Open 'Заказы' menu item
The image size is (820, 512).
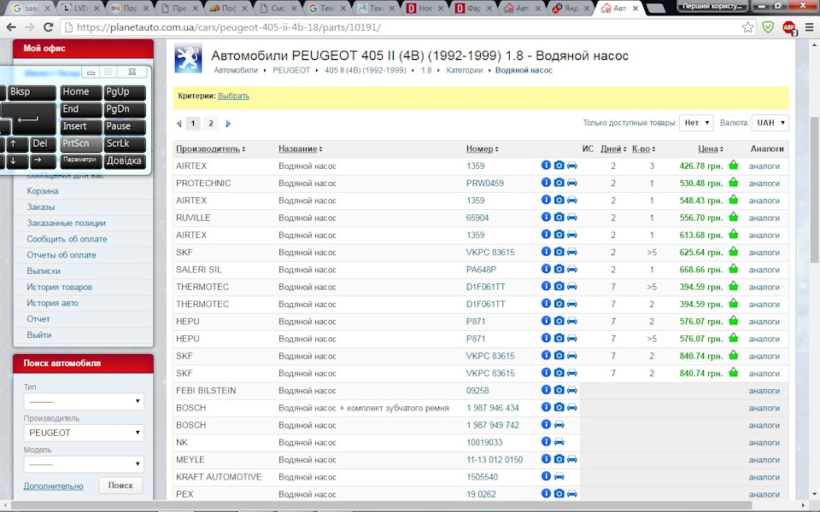pyautogui.click(x=41, y=207)
